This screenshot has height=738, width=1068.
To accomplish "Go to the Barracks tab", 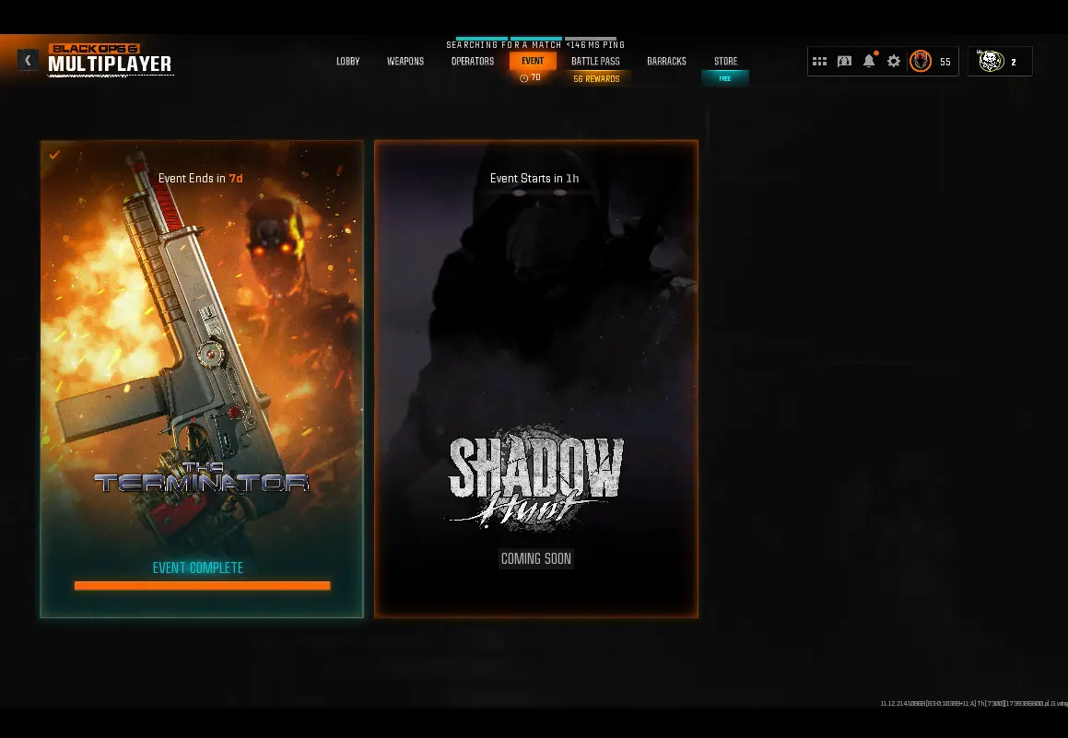I will pyautogui.click(x=667, y=62).
